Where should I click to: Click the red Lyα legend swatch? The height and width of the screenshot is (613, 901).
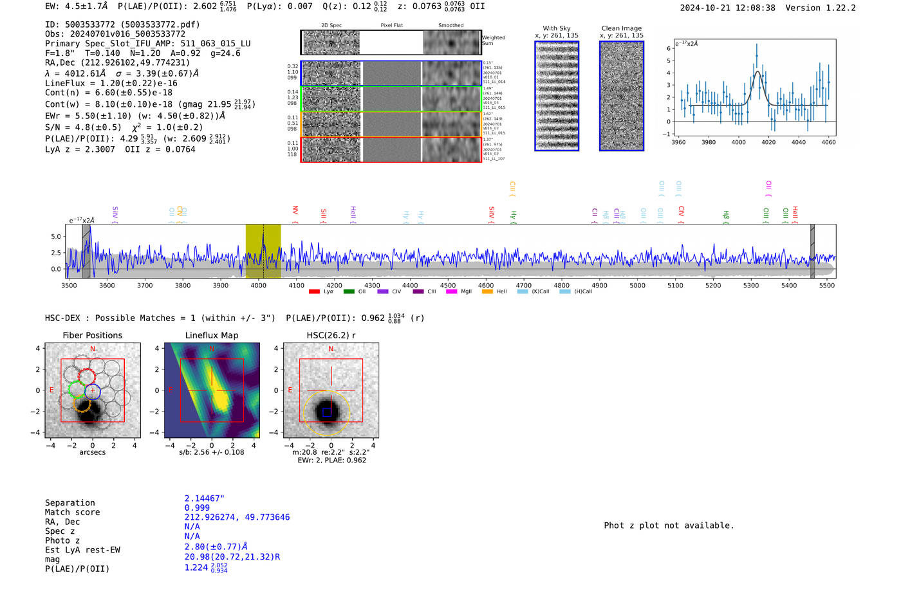tap(314, 292)
